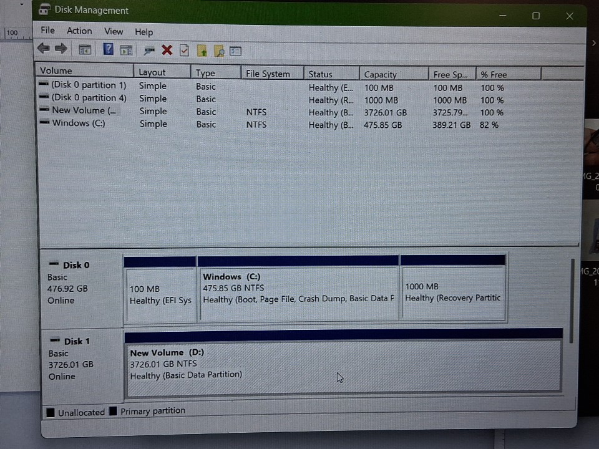Click the red X Delete icon
Screen dimensions: 599x449
(x=167, y=51)
